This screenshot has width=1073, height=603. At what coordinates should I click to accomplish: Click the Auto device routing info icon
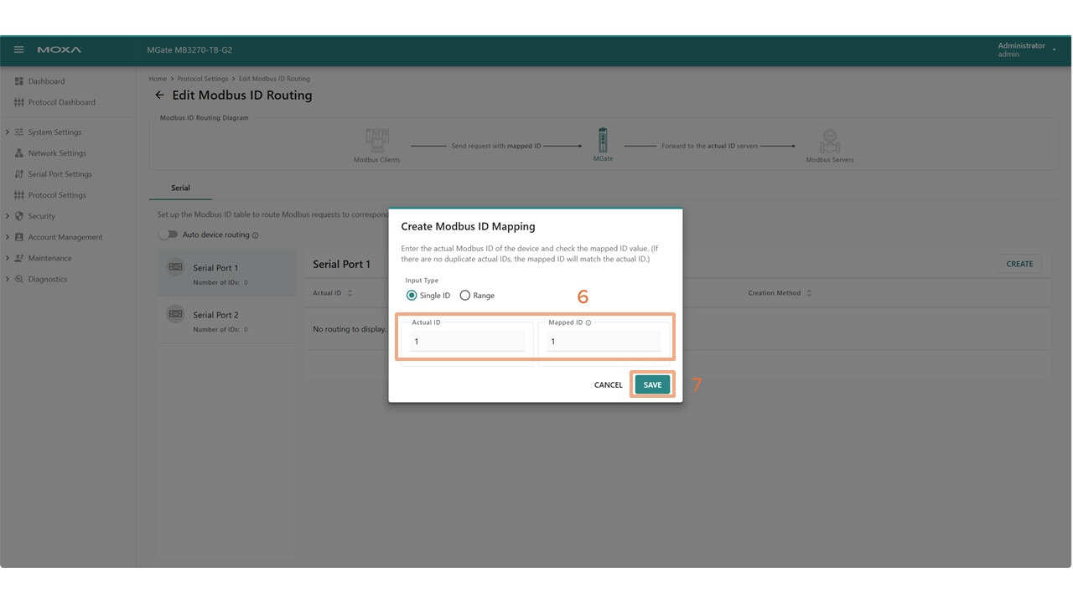click(256, 235)
